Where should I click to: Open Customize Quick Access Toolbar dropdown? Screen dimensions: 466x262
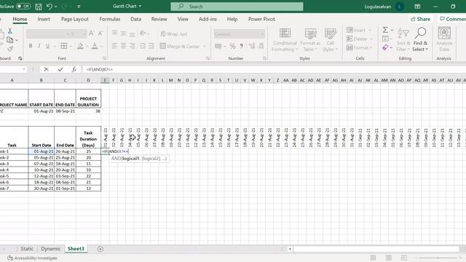pyautogui.click(x=79, y=7)
